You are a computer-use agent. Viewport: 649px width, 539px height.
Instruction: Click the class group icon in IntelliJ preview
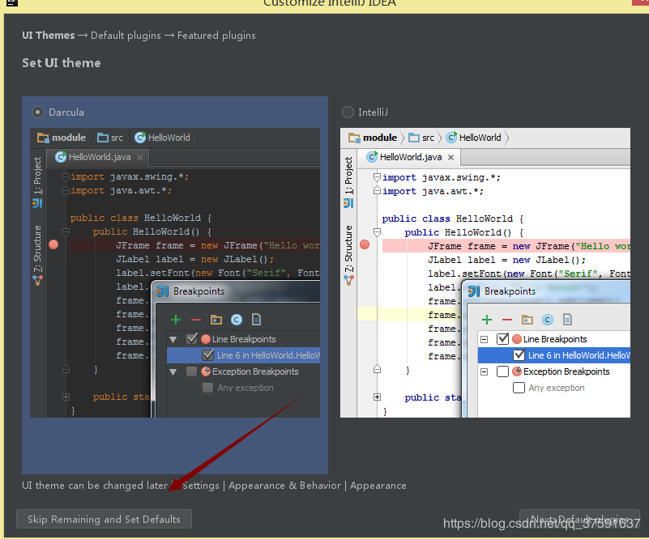[548, 320]
